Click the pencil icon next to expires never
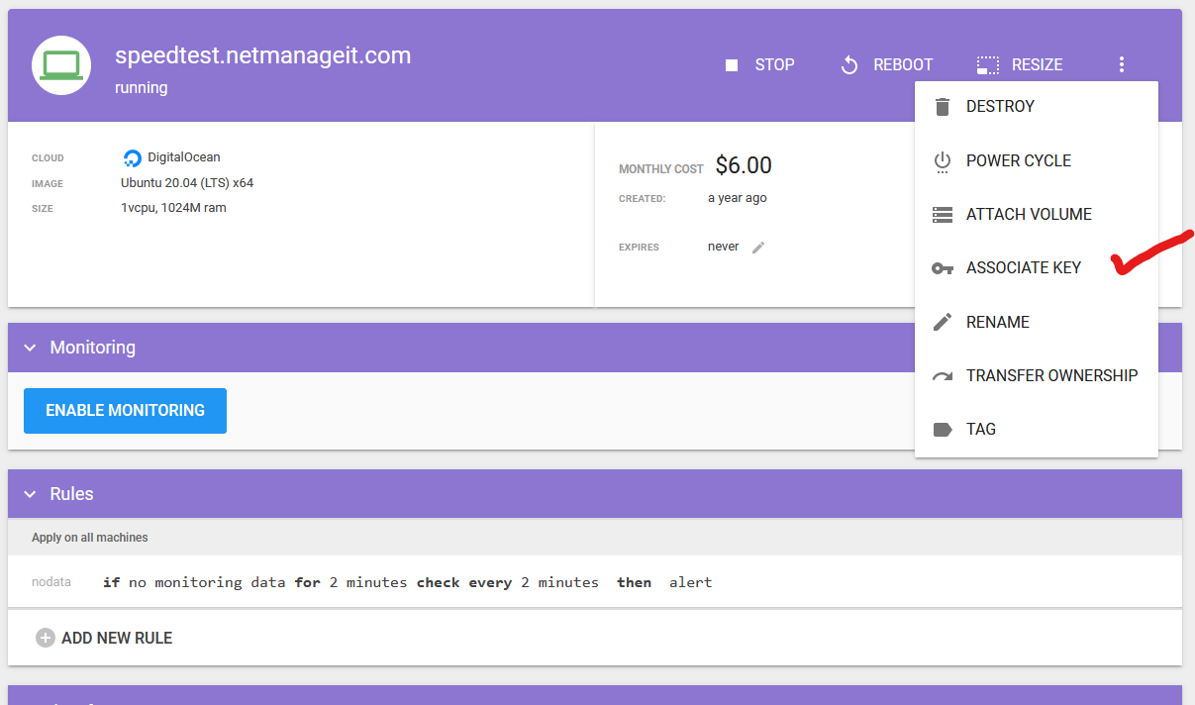Image resolution: width=1195 pixels, height=705 pixels. (x=758, y=248)
